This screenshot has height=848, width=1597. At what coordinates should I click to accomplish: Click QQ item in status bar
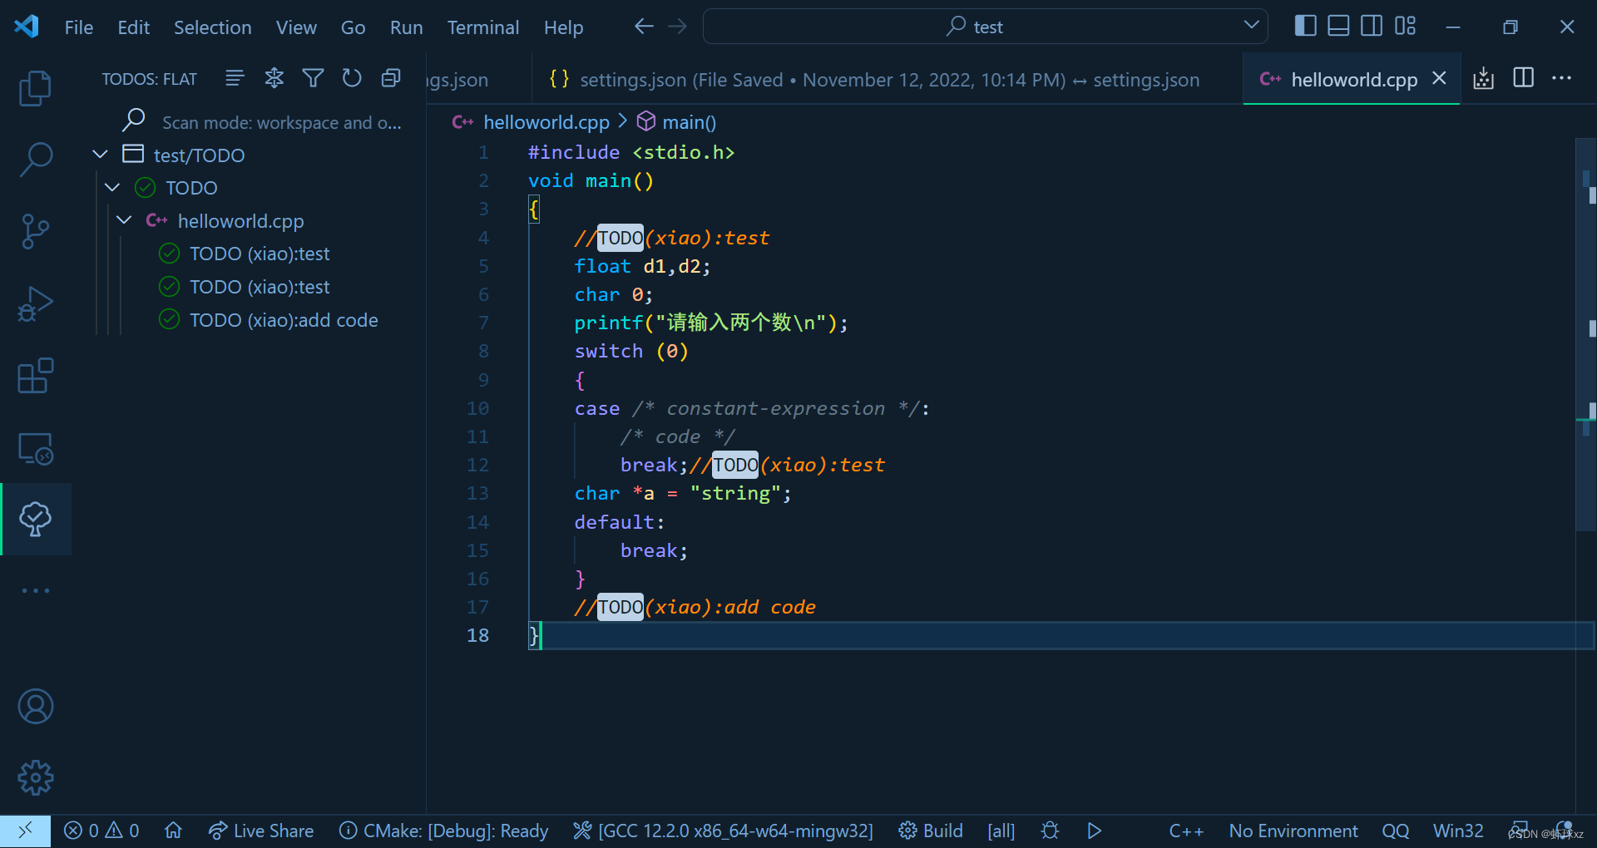pos(1395,831)
